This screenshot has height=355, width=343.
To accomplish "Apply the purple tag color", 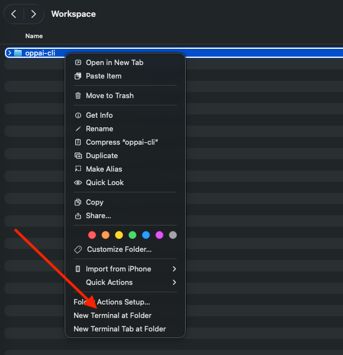I will (159, 235).
